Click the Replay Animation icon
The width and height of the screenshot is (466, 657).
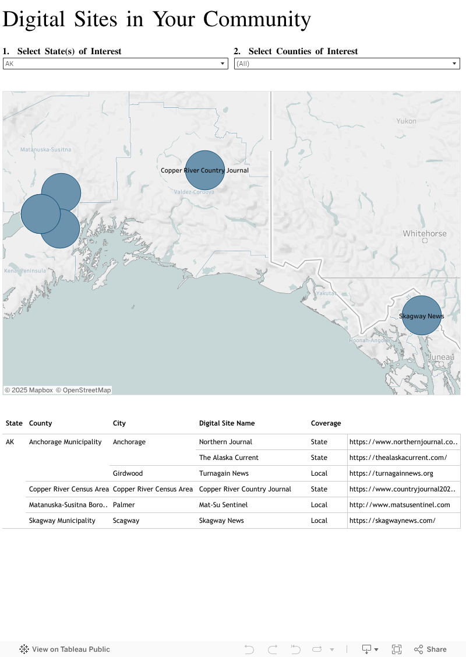pos(317,649)
